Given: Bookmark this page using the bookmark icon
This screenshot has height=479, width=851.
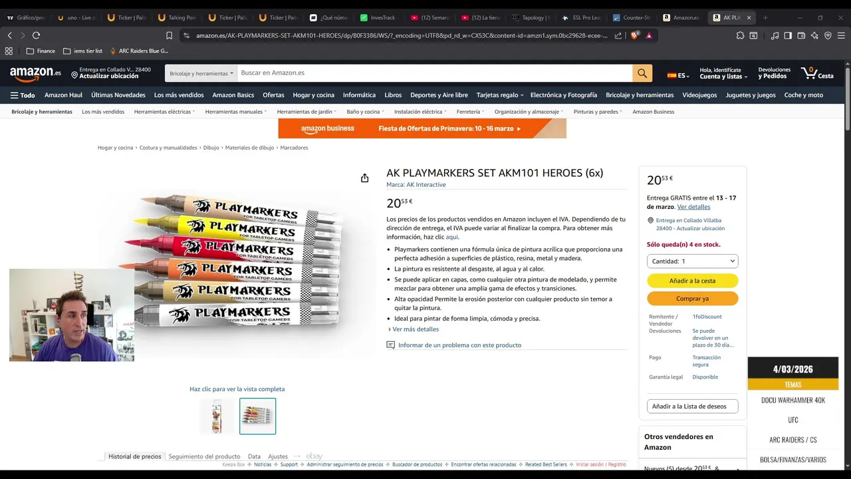Looking at the screenshot, I should (169, 35).
